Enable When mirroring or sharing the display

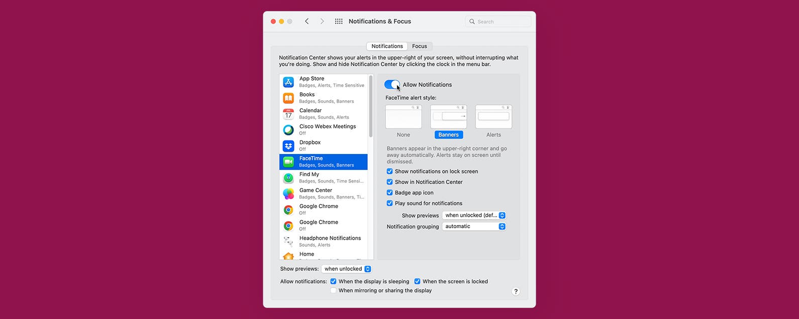pyautogui.click(x=333, y=290)
